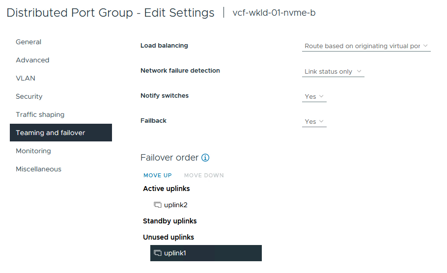Viewport: 447px width, 273px height.
Task: Open the Load balancing dropdown
Action: tap(366, 46)
